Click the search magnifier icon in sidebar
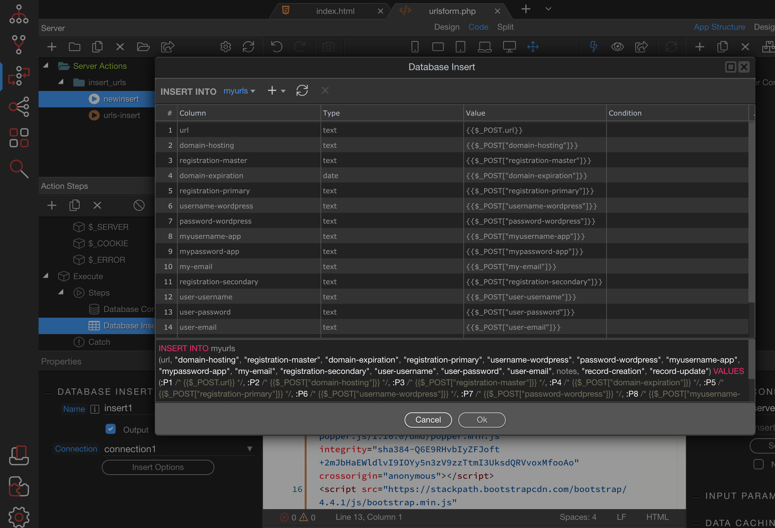Screen dimensions: 775x528 pyautogui.click(x=19, y=169)
